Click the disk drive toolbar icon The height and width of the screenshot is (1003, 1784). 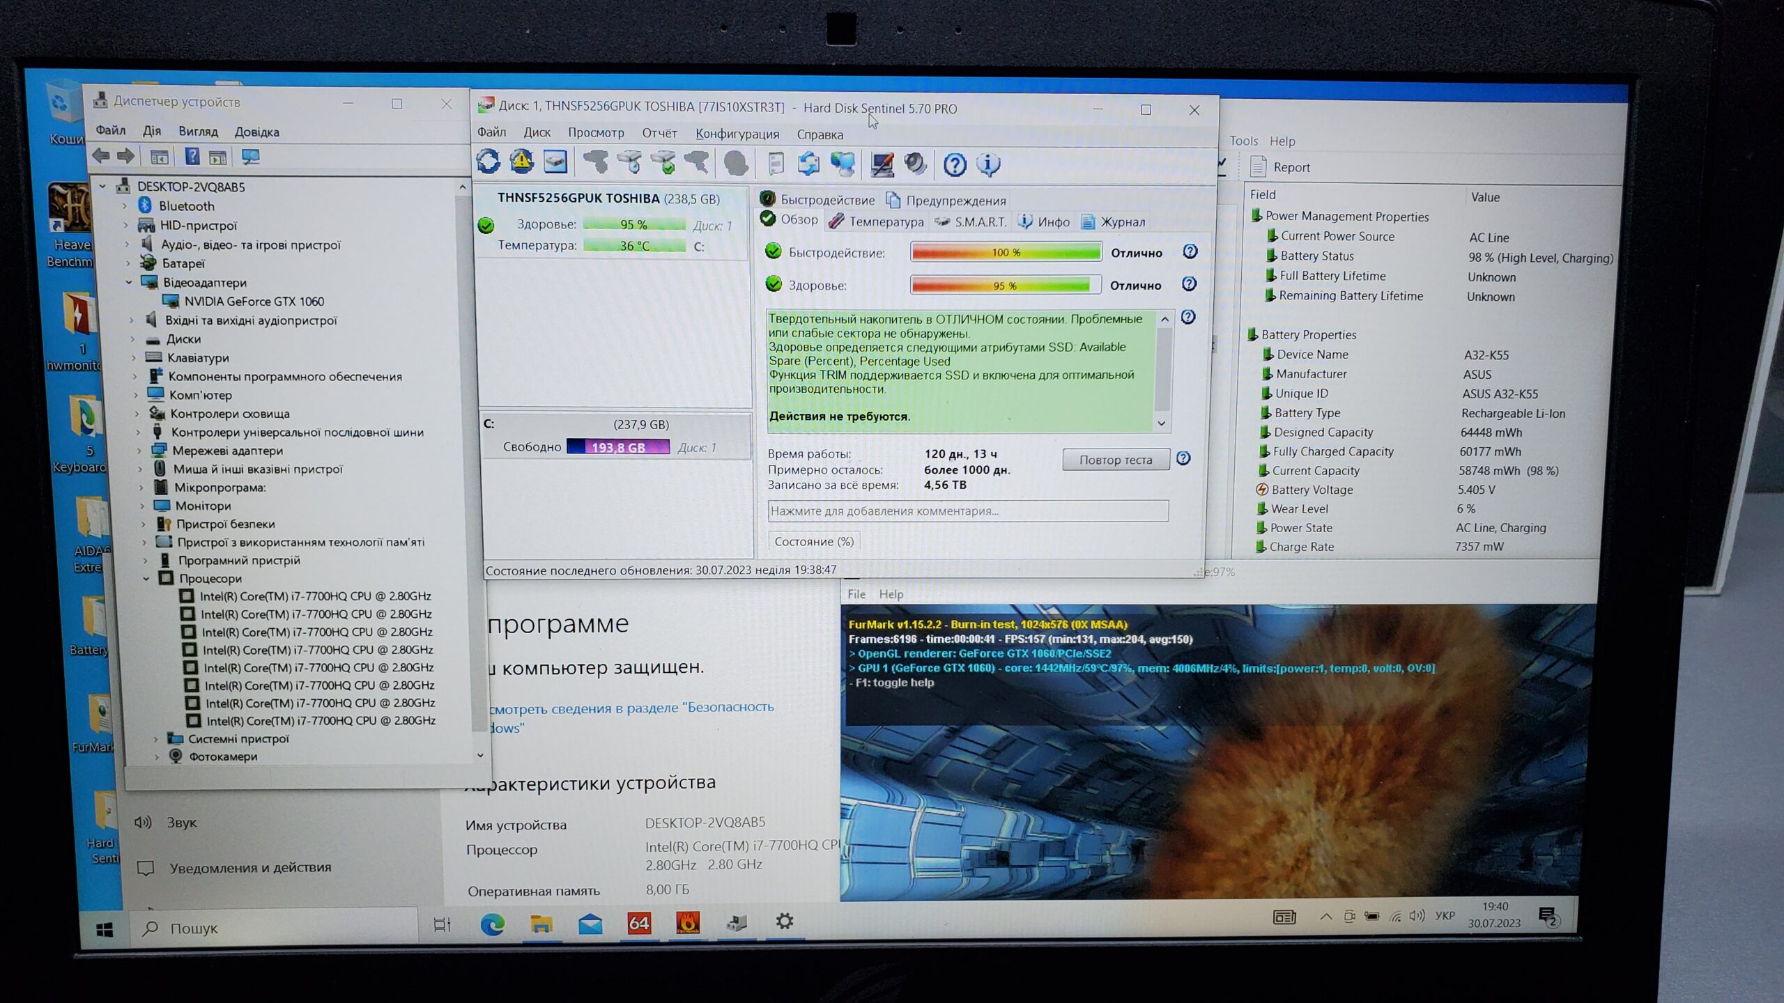point(555,162)
